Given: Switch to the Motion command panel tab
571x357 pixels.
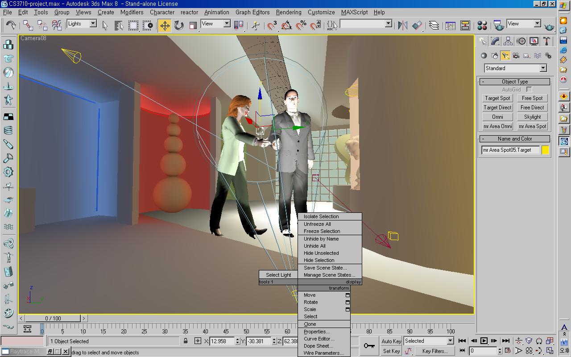Looking at the screenshot, I should [x=521, y=42].
